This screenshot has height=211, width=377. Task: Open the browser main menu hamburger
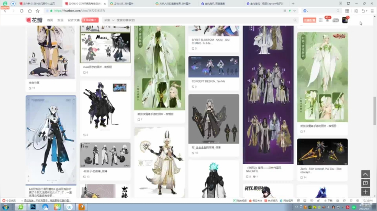coord(372,11)
